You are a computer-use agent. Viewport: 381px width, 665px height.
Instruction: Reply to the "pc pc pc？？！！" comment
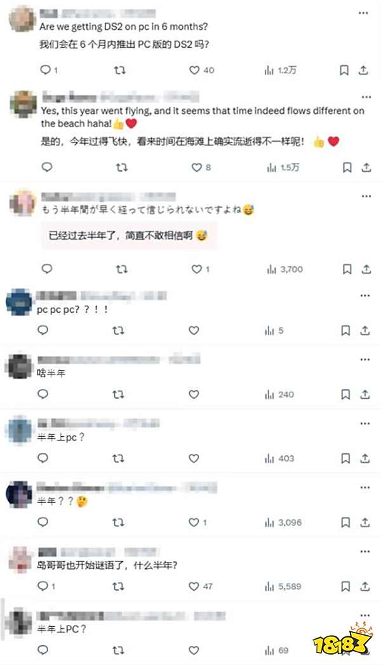coord(43,330)
